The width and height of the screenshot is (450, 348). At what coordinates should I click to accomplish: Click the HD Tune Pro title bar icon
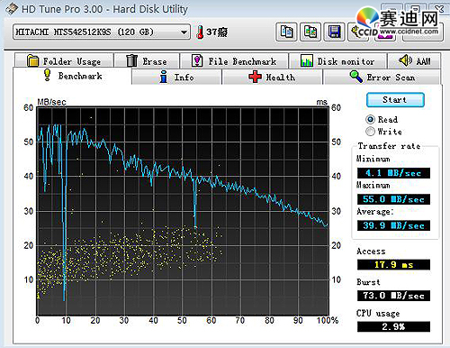click(12, 9)
